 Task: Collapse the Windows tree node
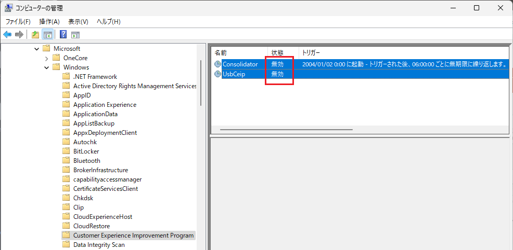tap(46, 68)
